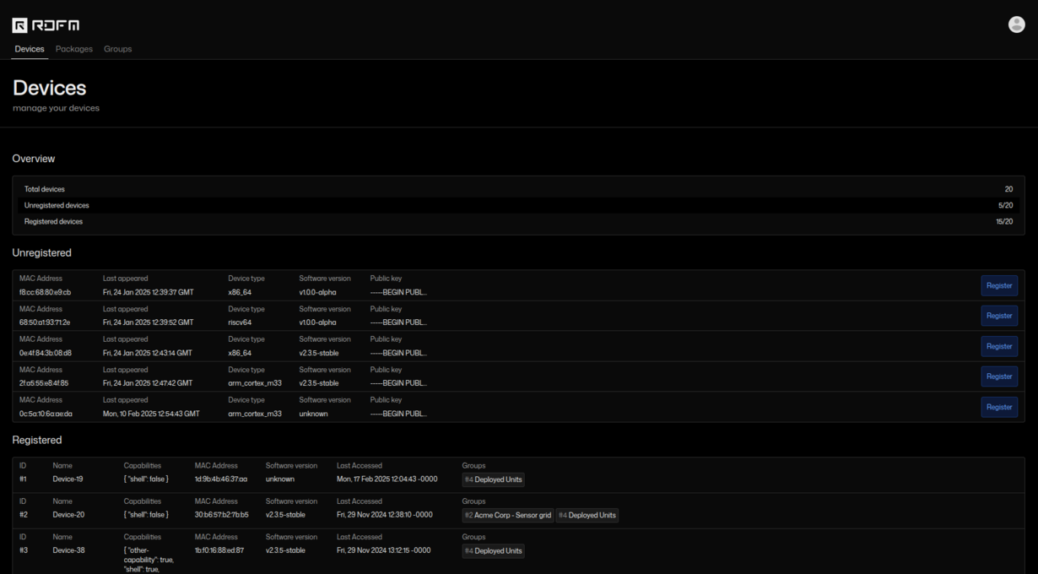Click the Unregistered devices overview row
This screenshot has width=1038, height=574.
pos(518,205)
